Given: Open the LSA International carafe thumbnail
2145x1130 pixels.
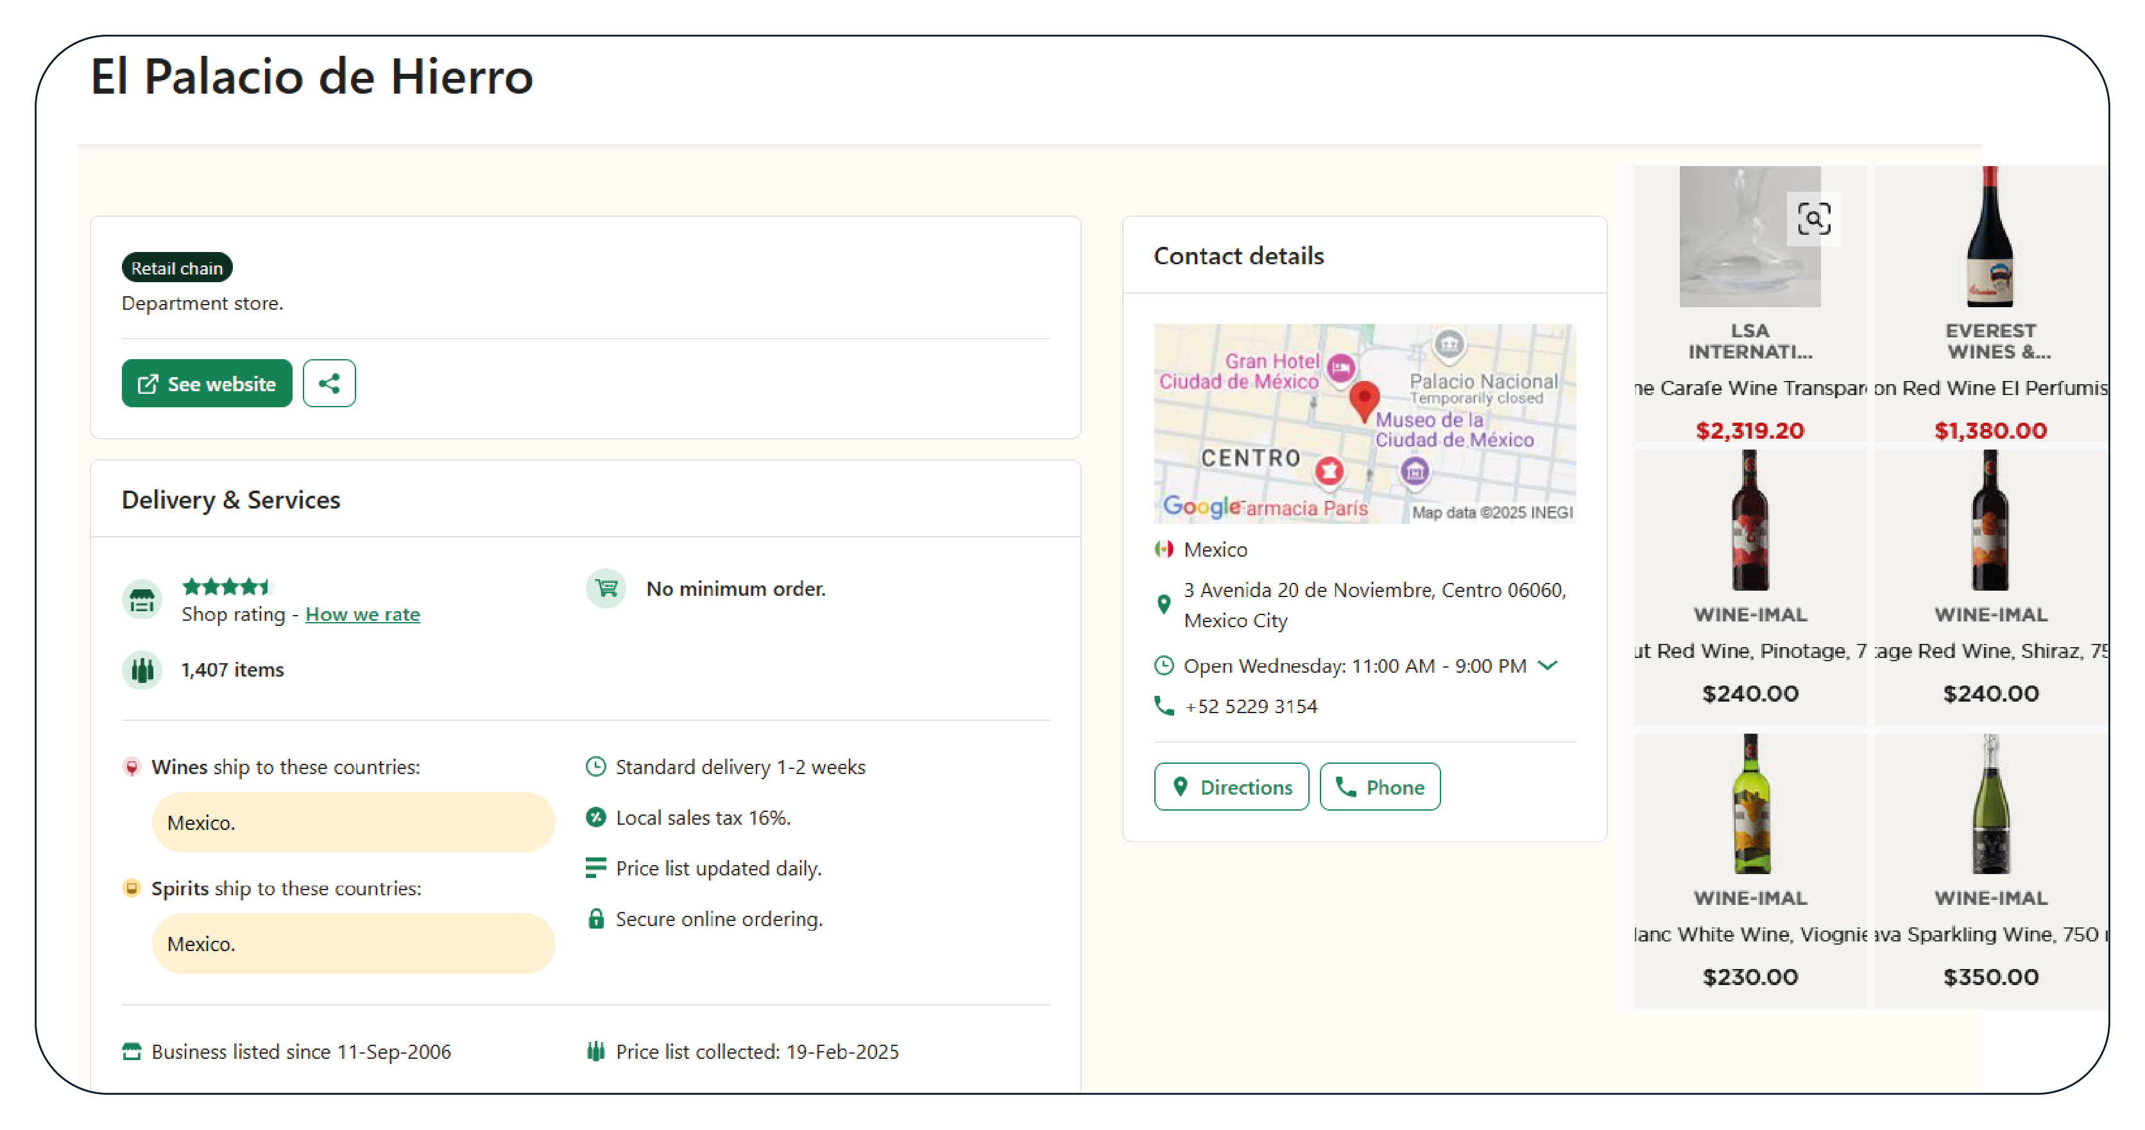Looking at the screenshot, I should click(x=1750, y=236).
